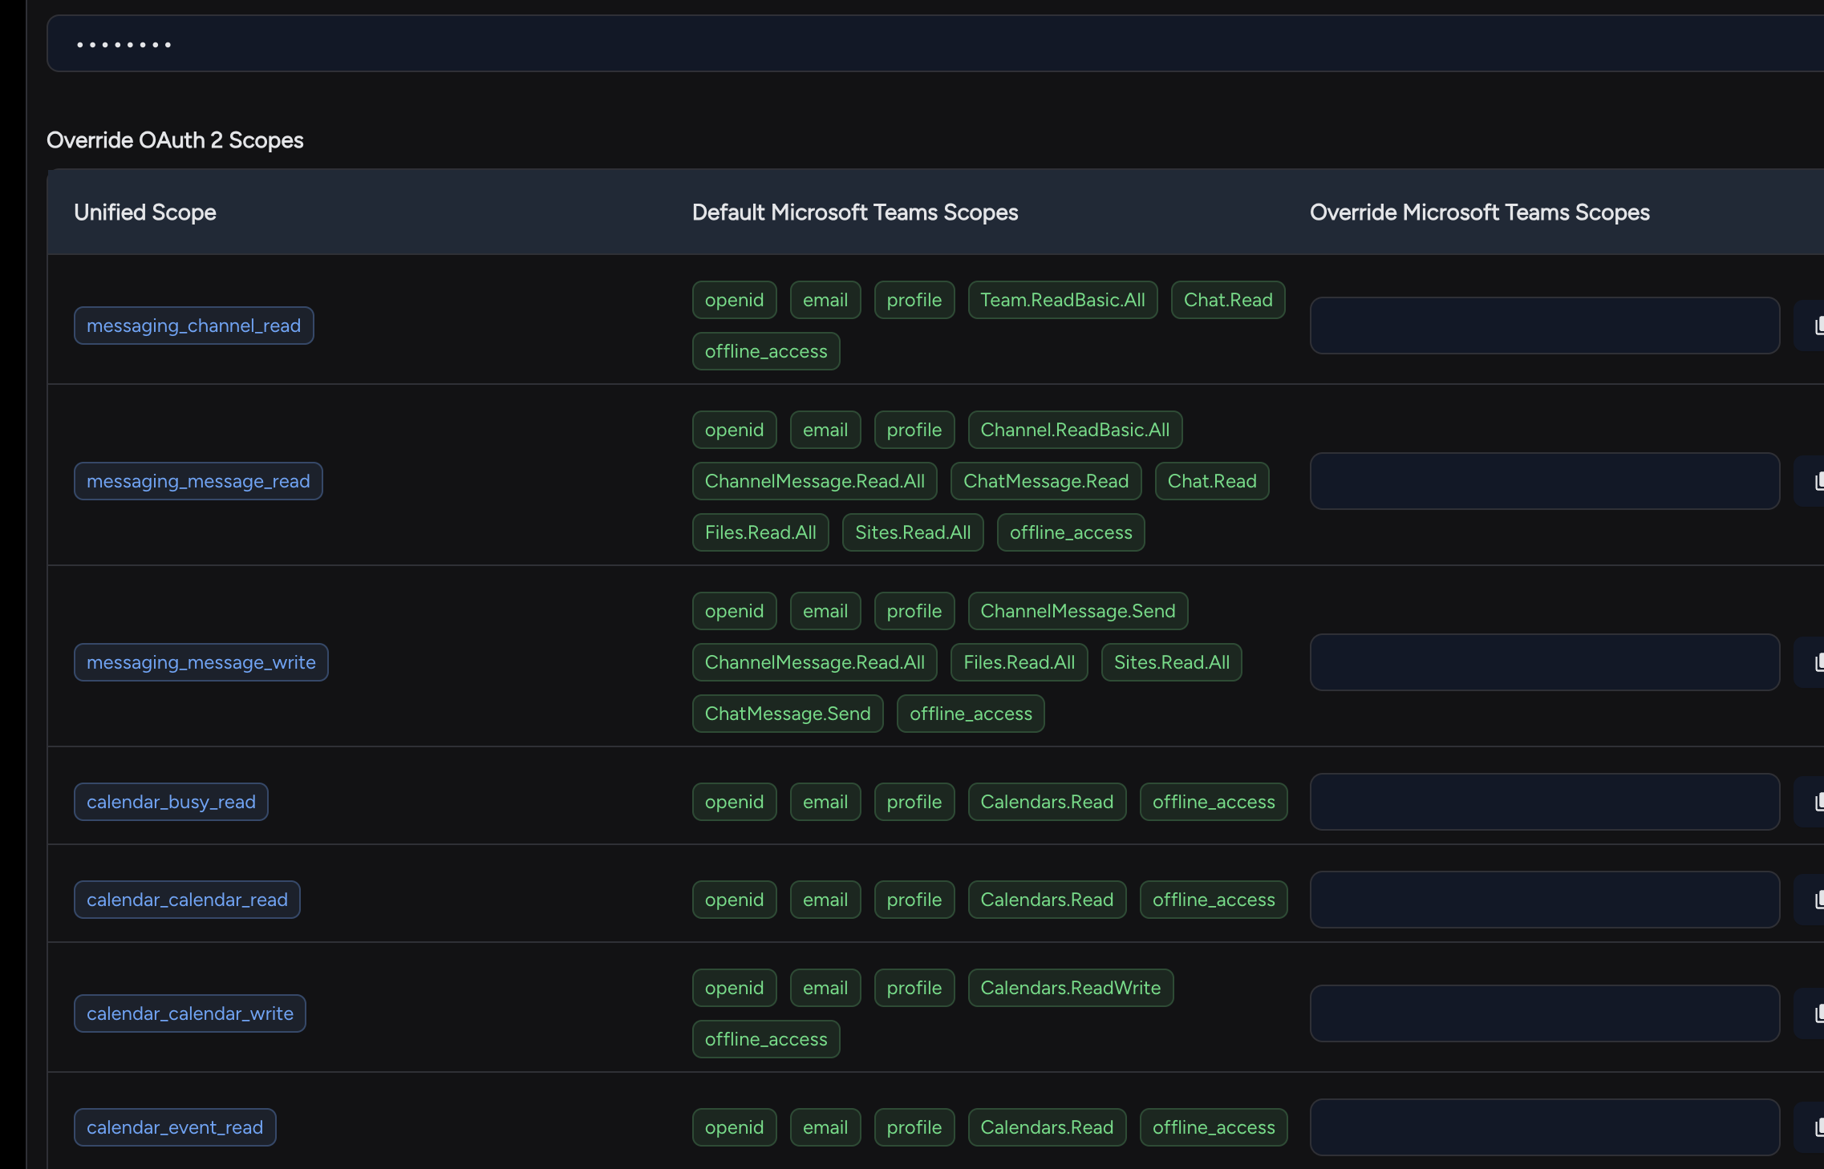Click override scopes input for messaging_message_write

[1545, 662]
